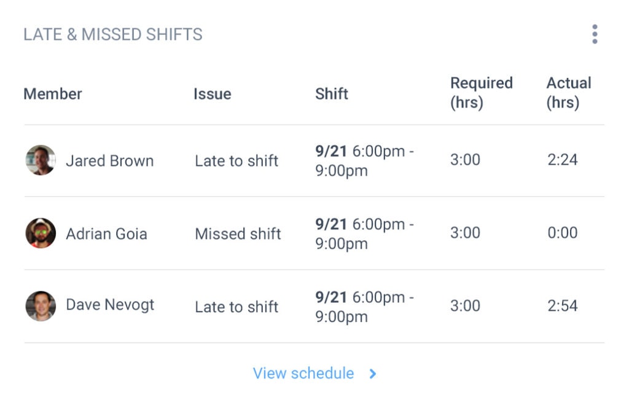The height and width of the screenshot is (403, 629).
Task: Open the Late & Missed Shifts options menu
Action: tap(594, 34)
